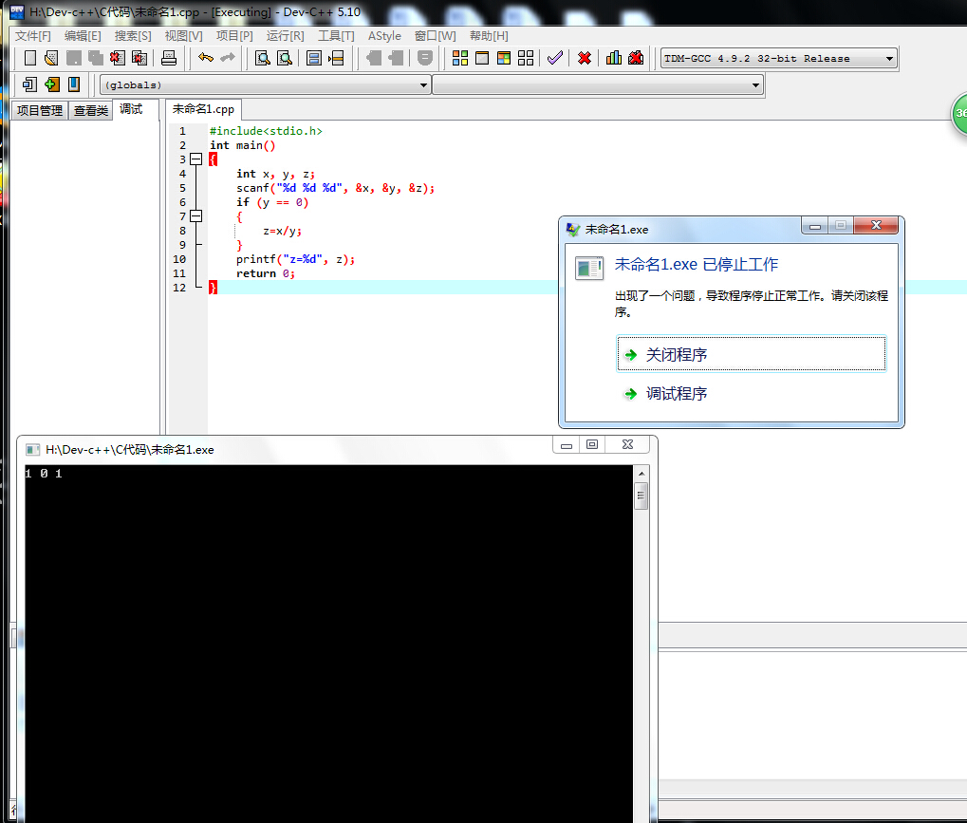This screenshot has width=967, height=823.
Task: Click the scanf line of code
Action: coord(336,188)
